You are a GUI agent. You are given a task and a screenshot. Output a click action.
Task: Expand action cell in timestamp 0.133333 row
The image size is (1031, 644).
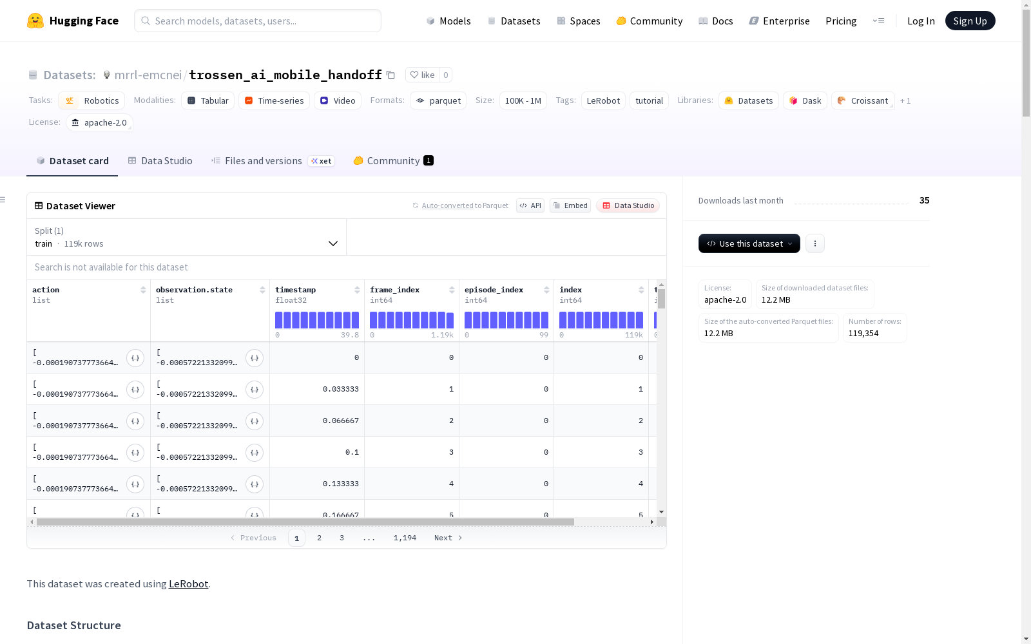135,484
